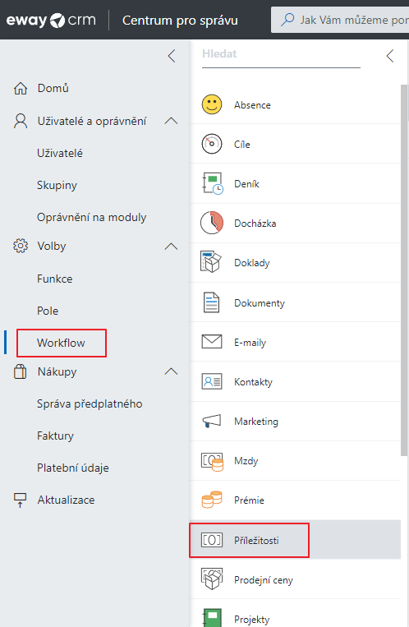Select the Cíle gauge icon

[x=212, y=144]
